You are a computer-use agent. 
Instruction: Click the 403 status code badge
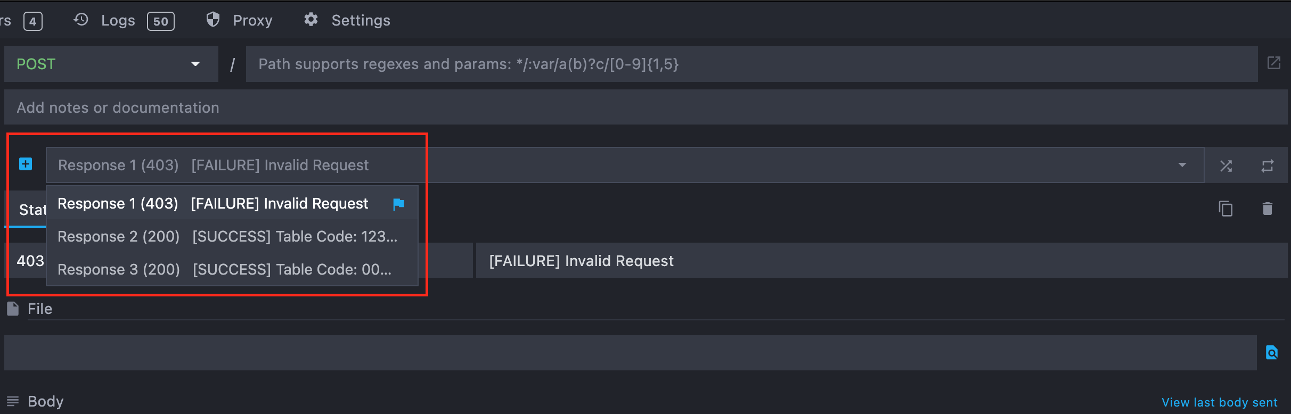click(x=31, y=261)
